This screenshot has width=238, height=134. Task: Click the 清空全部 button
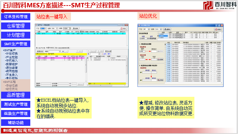(x=108, y=51)
